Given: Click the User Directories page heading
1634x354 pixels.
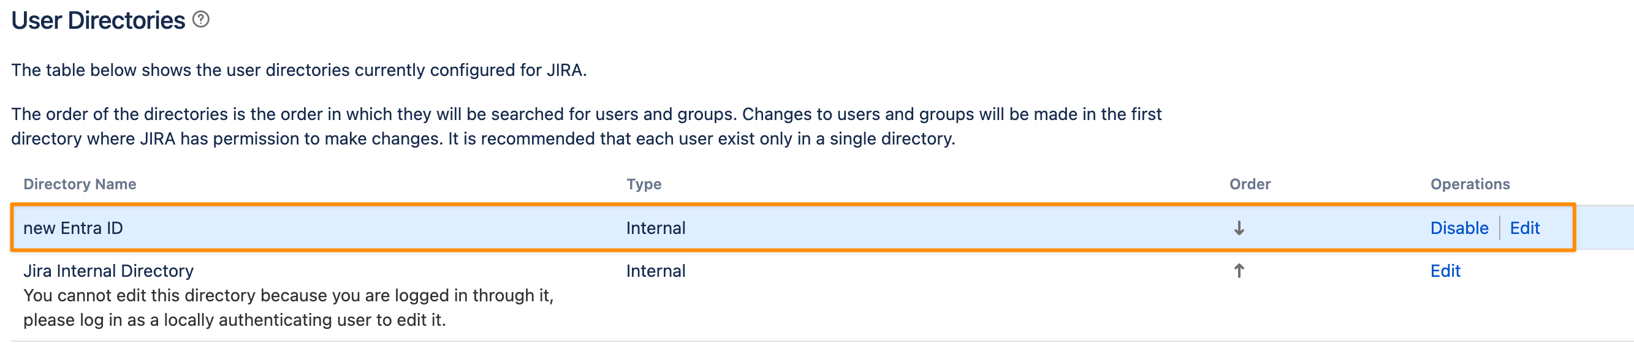Looking at the screenshot, I should coord(98,20).
